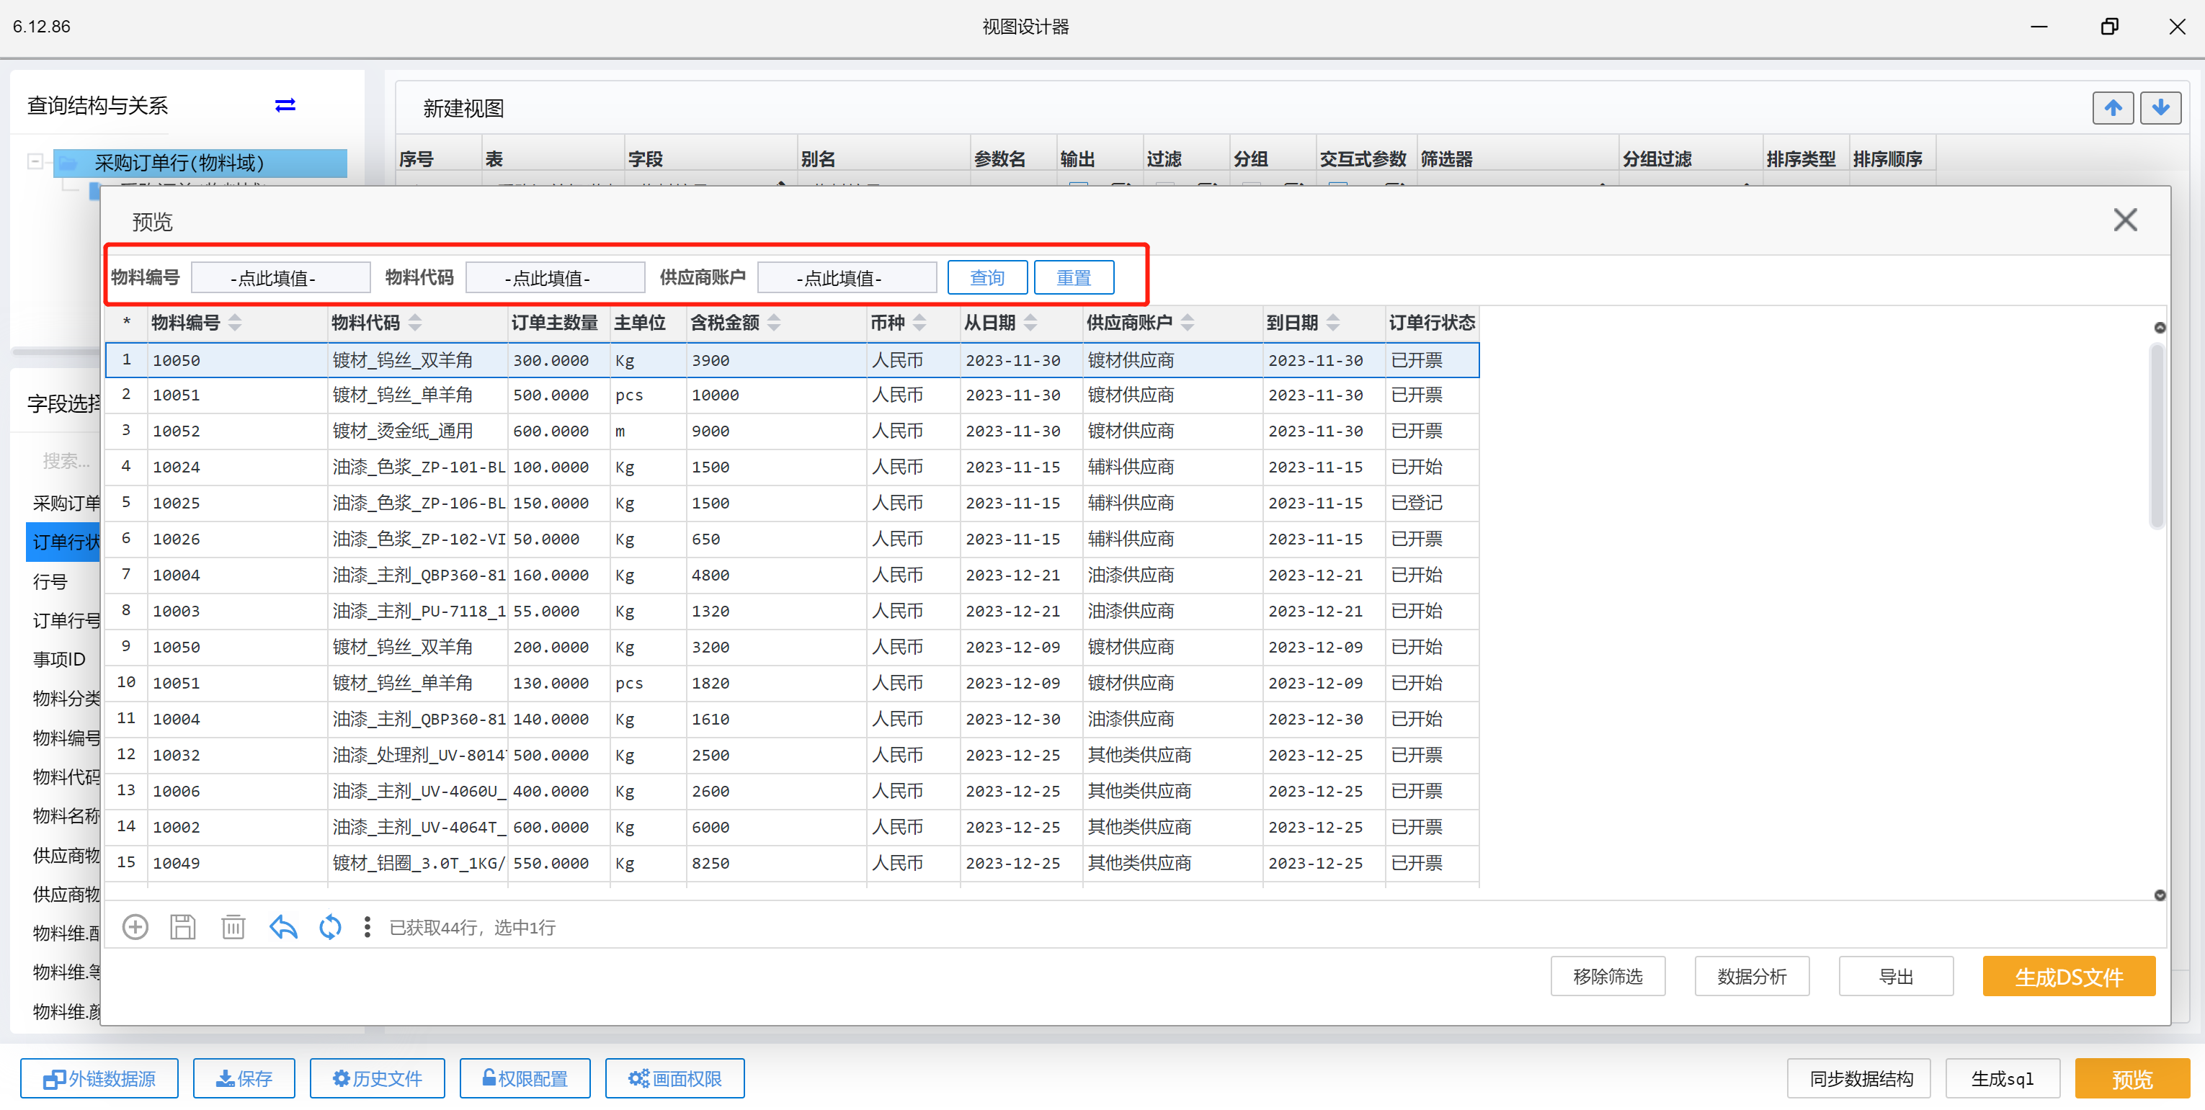Click scroll-up arrow of preview table
The image size is (2205, 1110).
pyautogui.click(x=2159, y=328)
